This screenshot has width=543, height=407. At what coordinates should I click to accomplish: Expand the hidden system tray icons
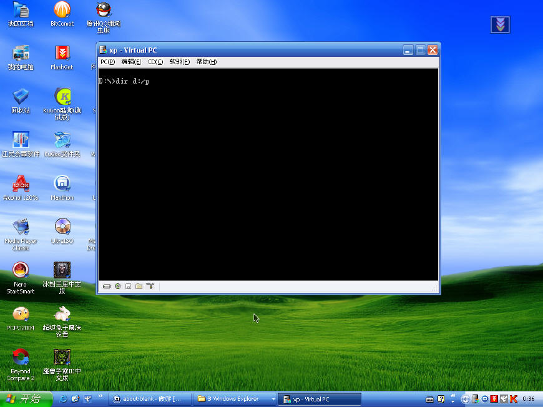pyautogui.click(x=466, y=400)
